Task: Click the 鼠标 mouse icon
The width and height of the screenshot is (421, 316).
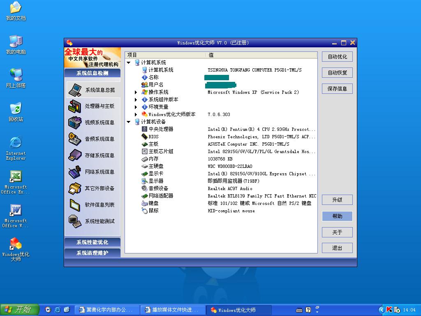Action: pyautogui.click(x=144, y=211)
